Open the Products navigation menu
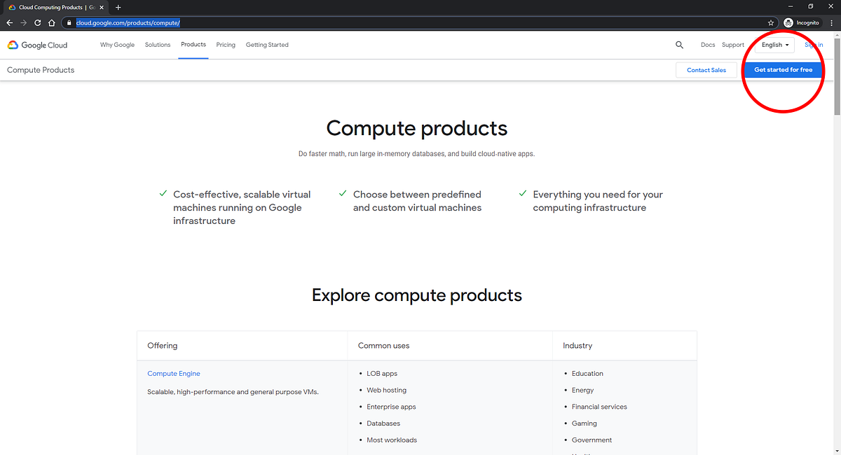Screen dimensions: 841x455 click(193, 44)
